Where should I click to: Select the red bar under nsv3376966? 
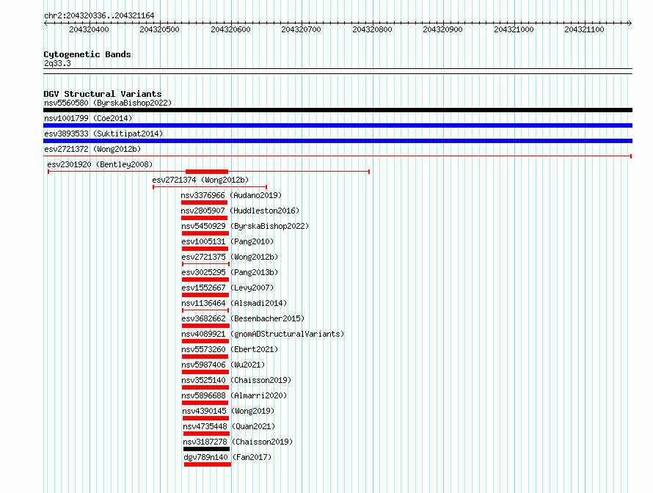click(204, 202)
